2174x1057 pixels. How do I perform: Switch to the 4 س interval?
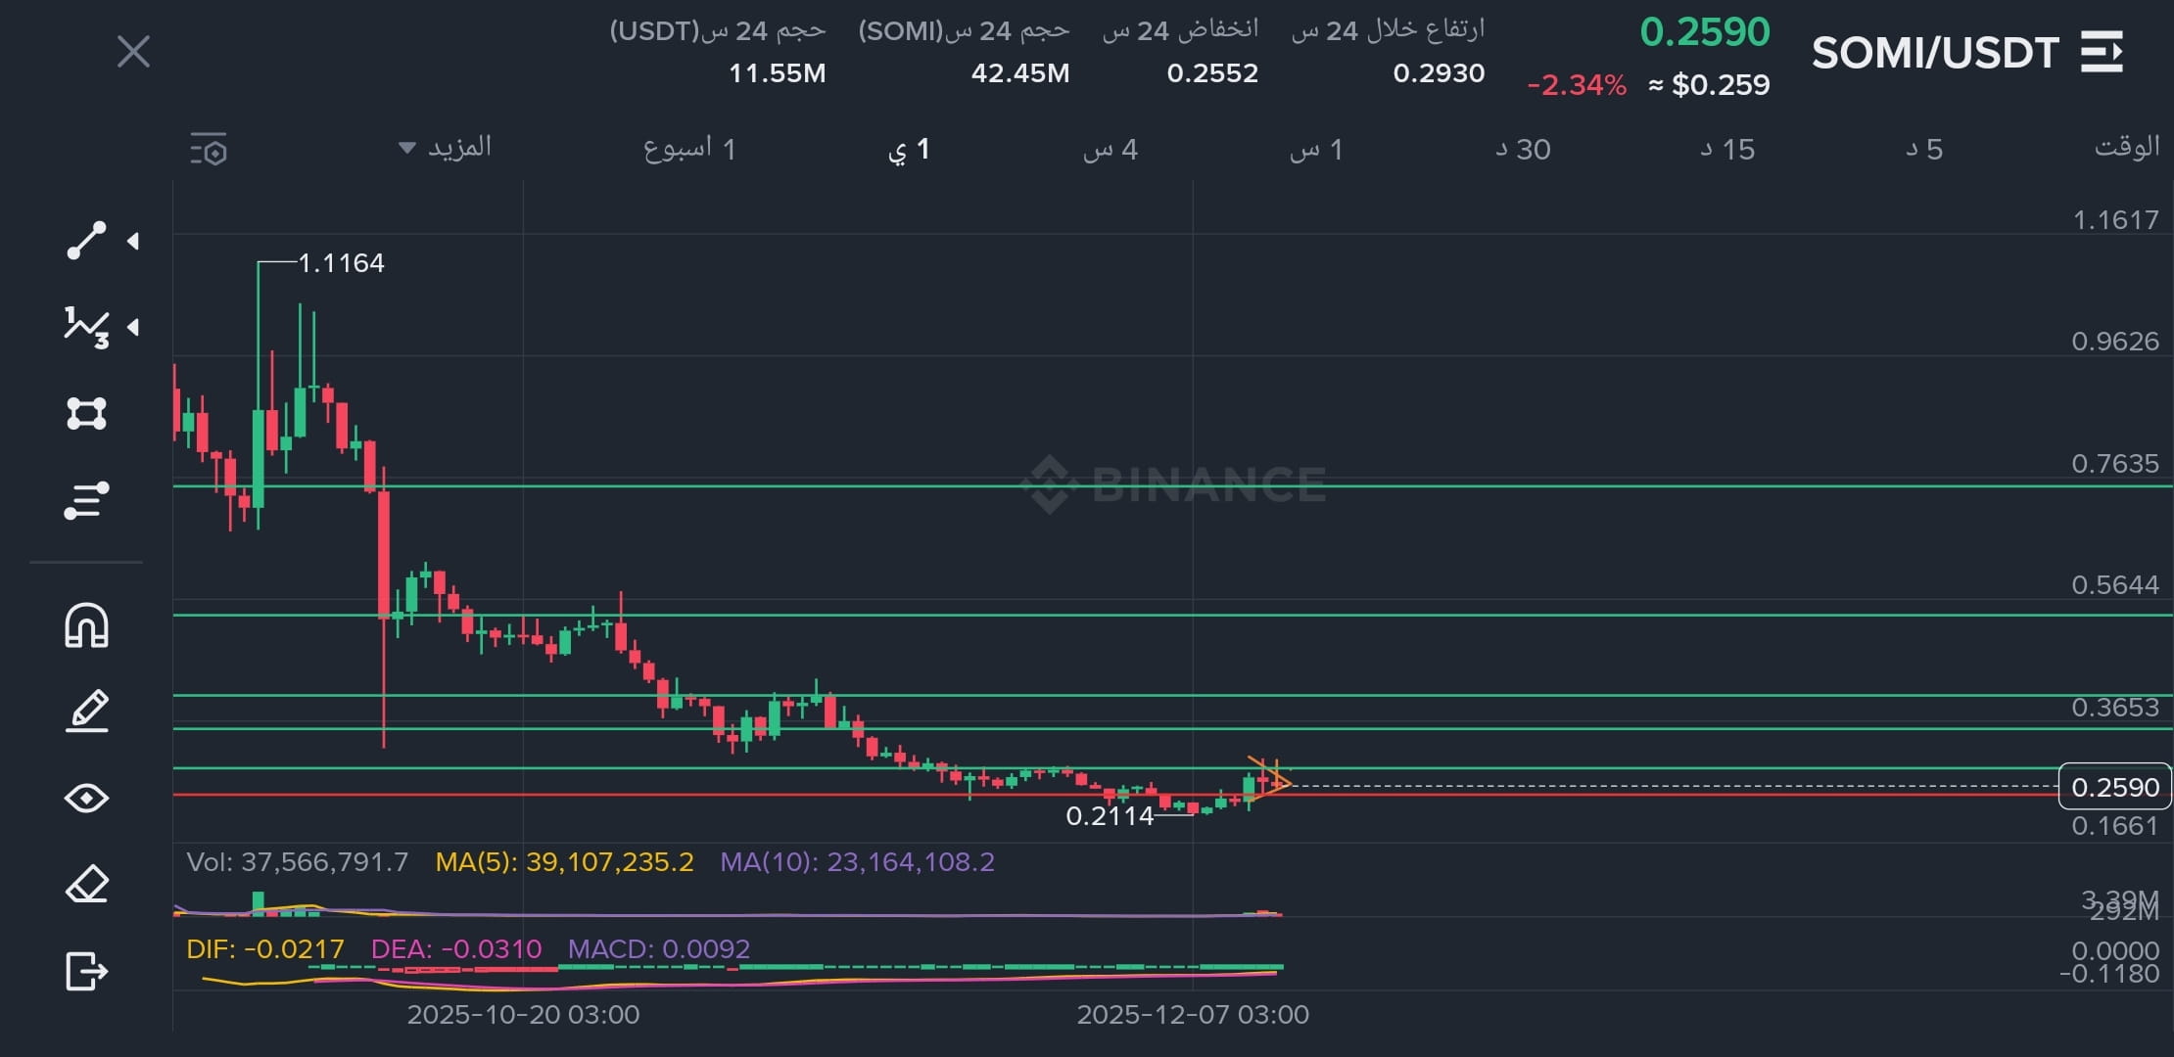coord(1111,150)
